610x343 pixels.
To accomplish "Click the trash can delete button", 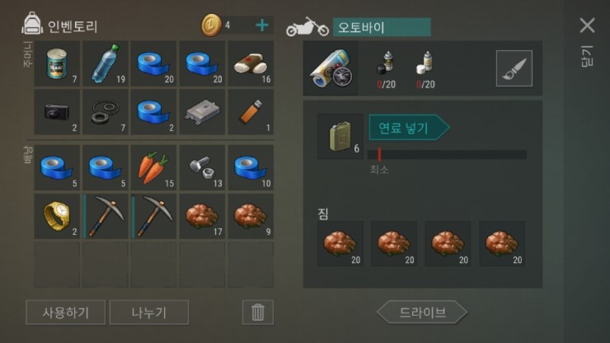I will pyautogui.click(x=257, y=312).
